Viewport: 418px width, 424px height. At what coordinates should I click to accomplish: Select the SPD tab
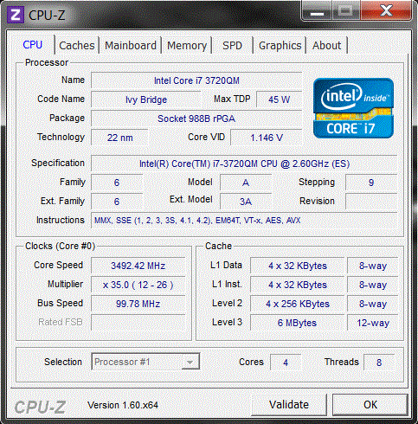pos(232,46)
